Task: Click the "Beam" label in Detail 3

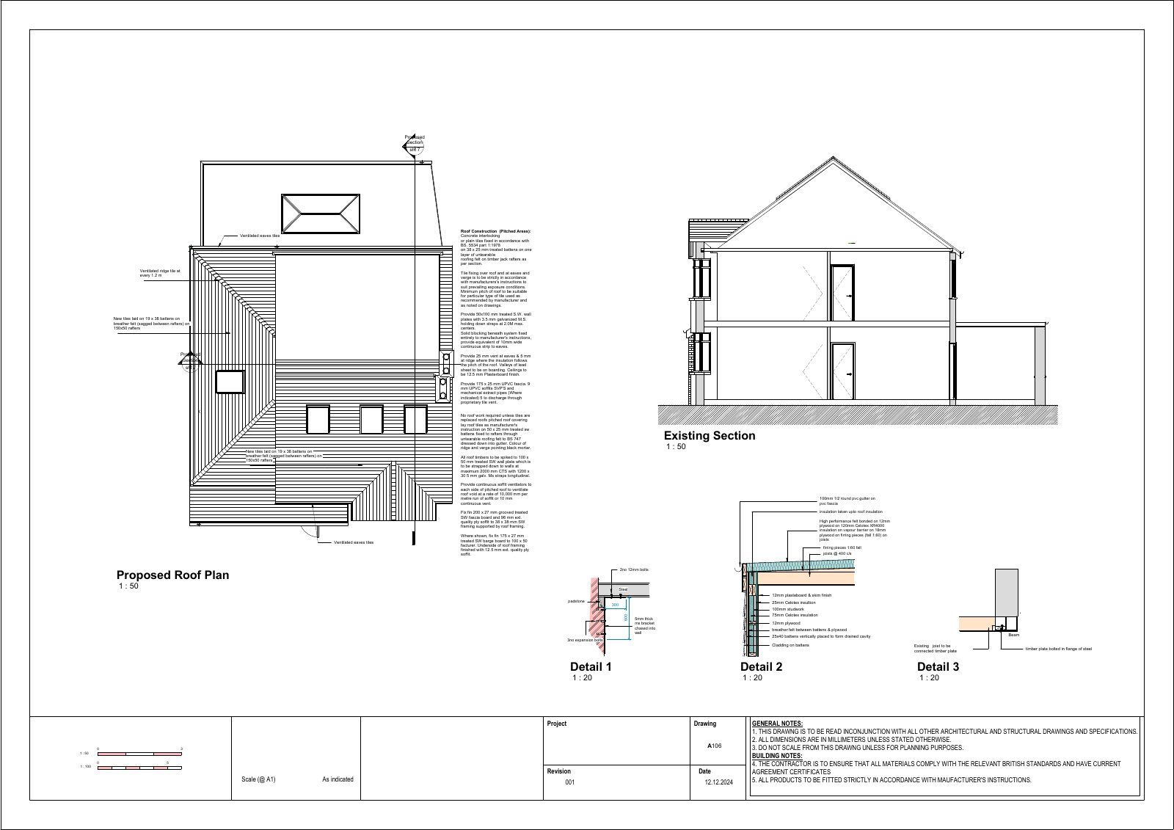Action: (1014, 635)
